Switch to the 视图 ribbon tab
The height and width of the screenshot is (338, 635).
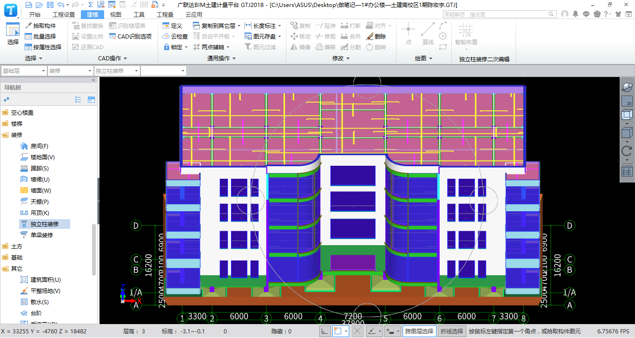point(116,14)
